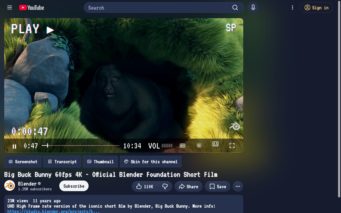Click the 1.25M subscribers text
Screen dimensions: 341x213
(x=35, y=189)
